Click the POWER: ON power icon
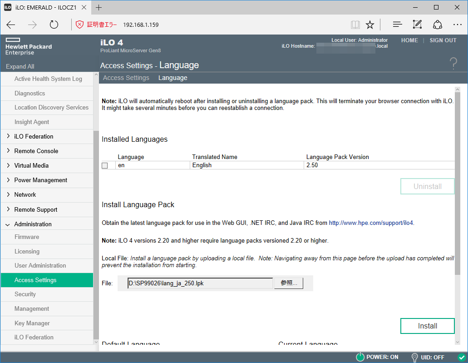 pyautogui.click(x=360, y=357)
